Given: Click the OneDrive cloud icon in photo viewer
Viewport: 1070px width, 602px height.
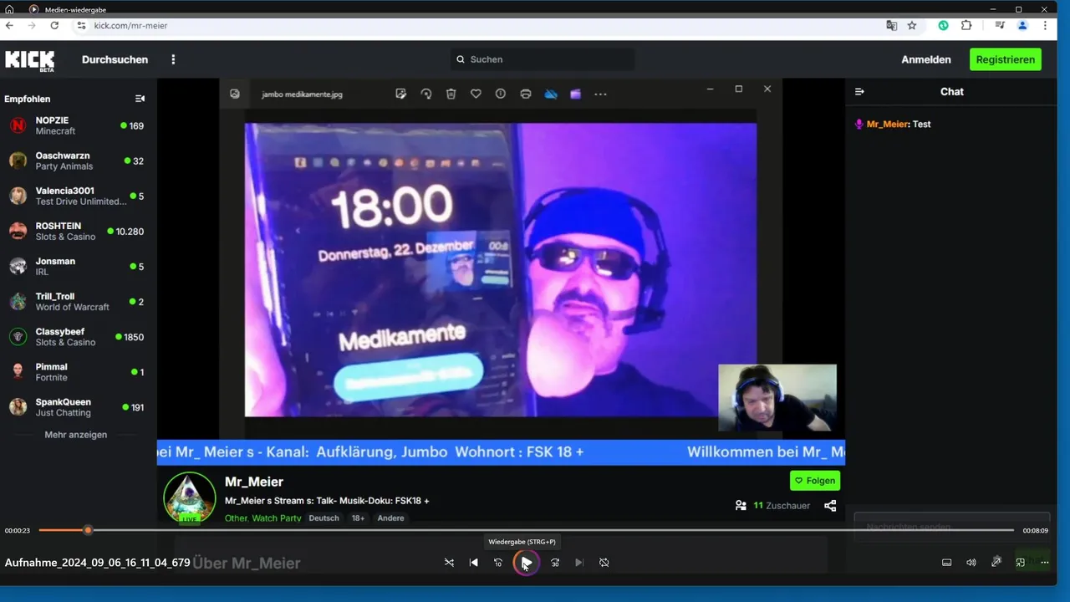Looking at the screenshot, I should tap(551, 94).
